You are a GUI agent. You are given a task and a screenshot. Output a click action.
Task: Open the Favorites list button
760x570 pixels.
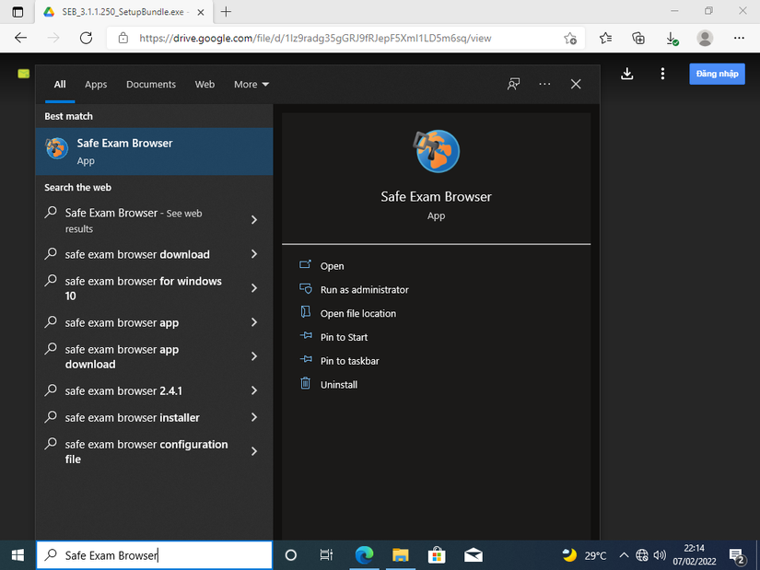pos(605,38)
